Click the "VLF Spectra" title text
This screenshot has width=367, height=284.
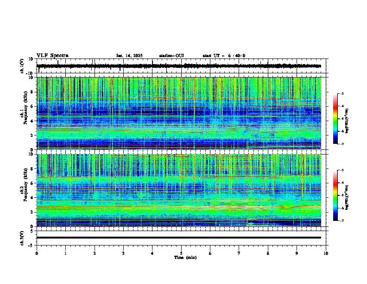tap(52, 56)
